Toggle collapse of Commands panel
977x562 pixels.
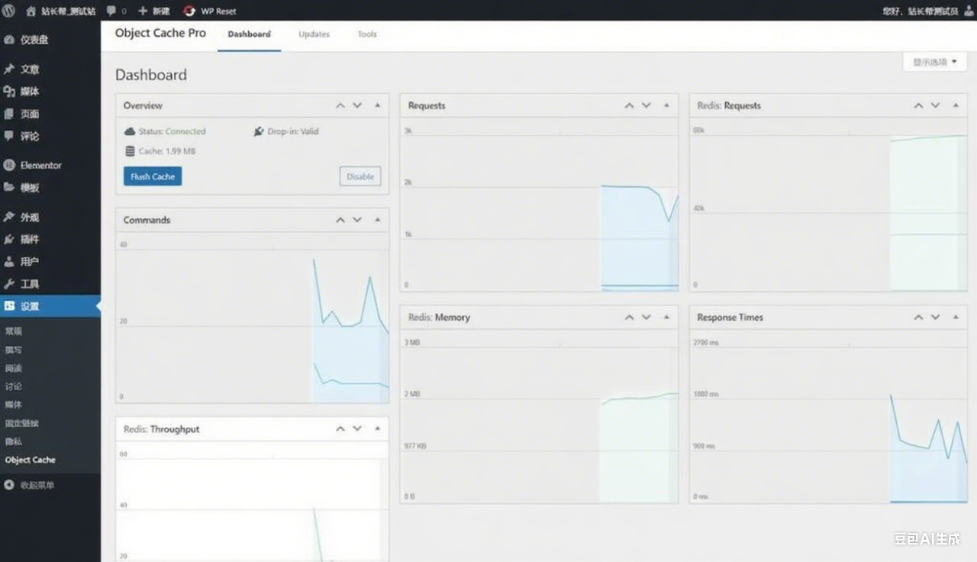pos(377,220)
